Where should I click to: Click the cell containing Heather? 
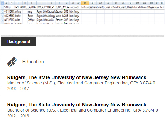pyautogui.click(x=19, y=16)
